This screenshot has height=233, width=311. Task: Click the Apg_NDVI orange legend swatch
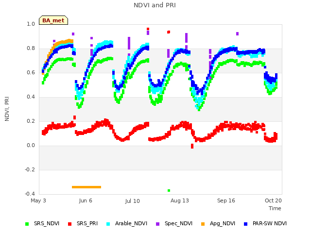(x=203, y=224)
